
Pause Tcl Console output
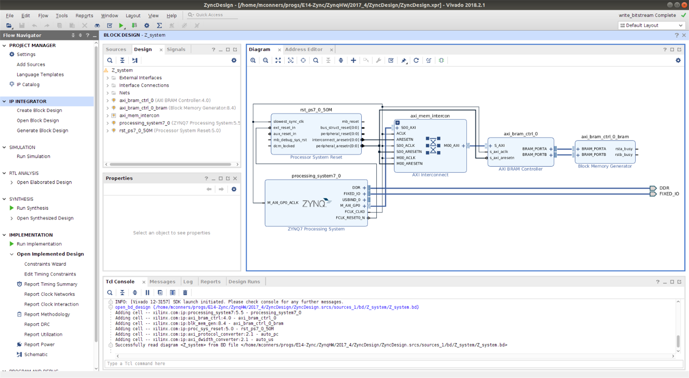[x=147, y=293]
